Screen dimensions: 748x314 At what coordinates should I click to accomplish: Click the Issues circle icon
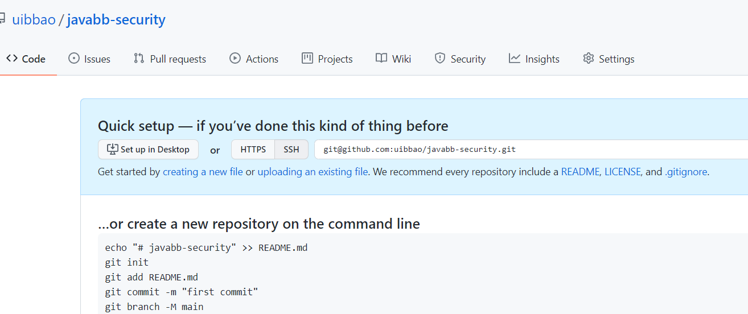pos(74,58)
